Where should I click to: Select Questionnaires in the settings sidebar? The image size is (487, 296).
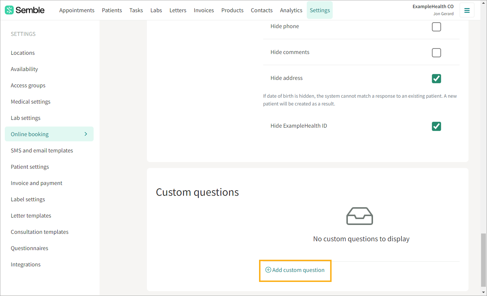30,248
